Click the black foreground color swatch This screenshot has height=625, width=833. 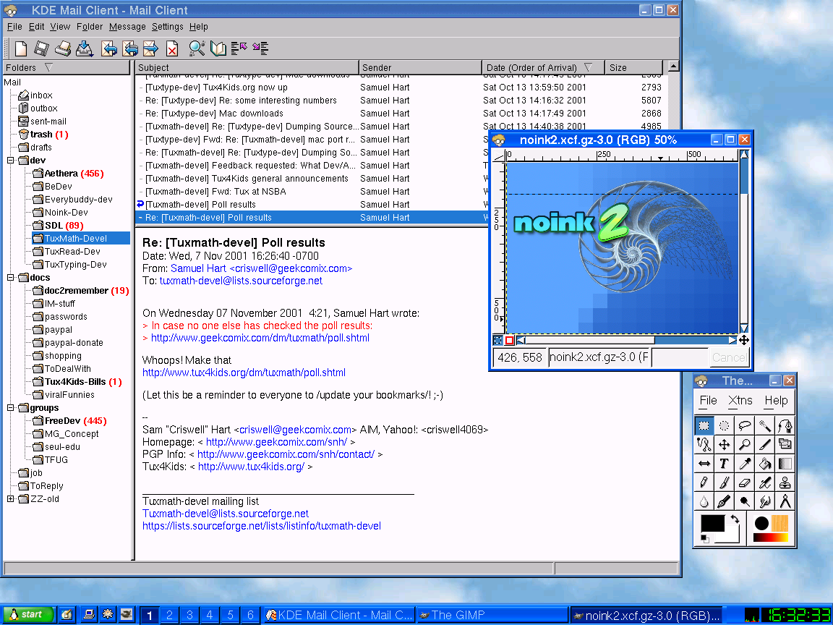click(712, 524)
